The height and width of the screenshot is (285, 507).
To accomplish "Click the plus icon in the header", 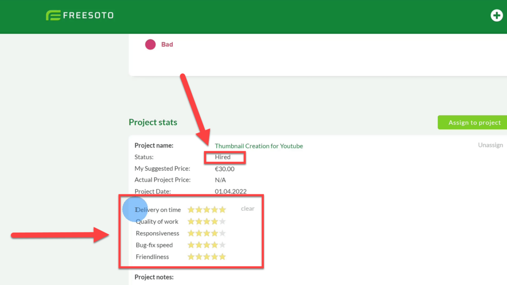I will (x=496, y=15).
